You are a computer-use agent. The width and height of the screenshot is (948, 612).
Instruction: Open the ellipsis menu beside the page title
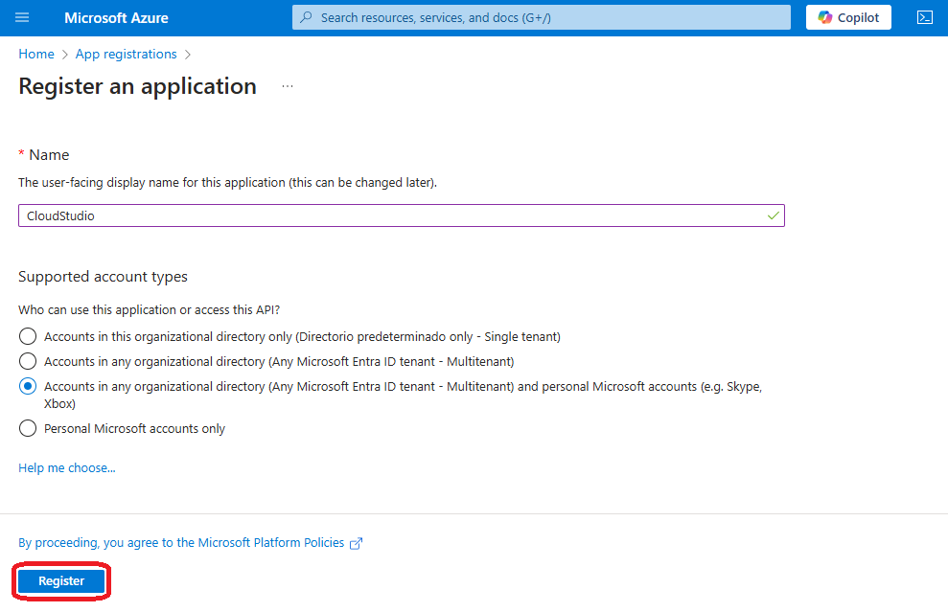(x=288, y=86)
